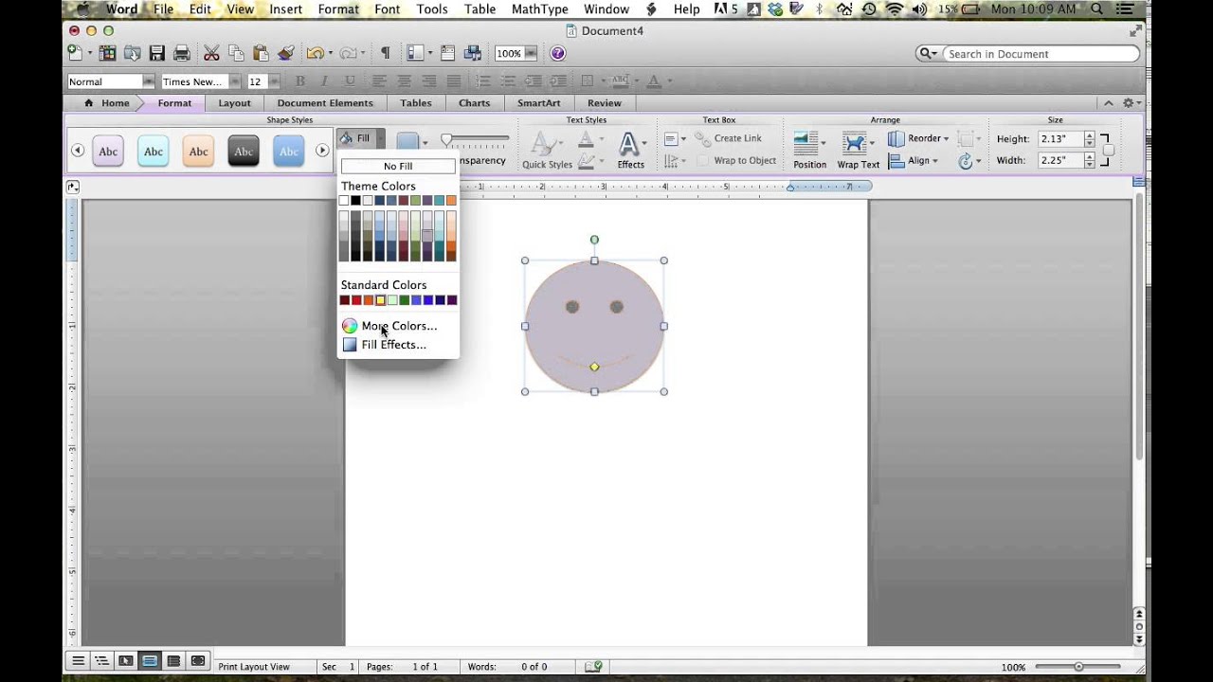Image resolution: width=1213 pixels, height=682 pixels.
Task: Pick the yellow standard color swatch
Action: [380, 300]
